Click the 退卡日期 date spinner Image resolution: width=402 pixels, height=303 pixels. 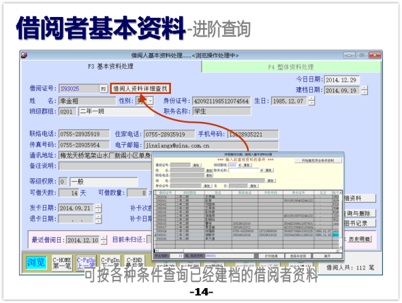click(x=98, y=219)
